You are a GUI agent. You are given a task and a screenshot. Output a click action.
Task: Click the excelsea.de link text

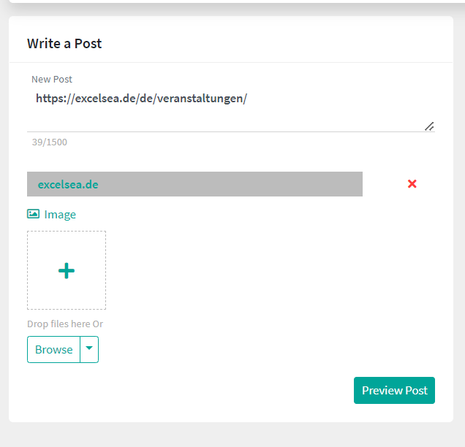point(68,184)
